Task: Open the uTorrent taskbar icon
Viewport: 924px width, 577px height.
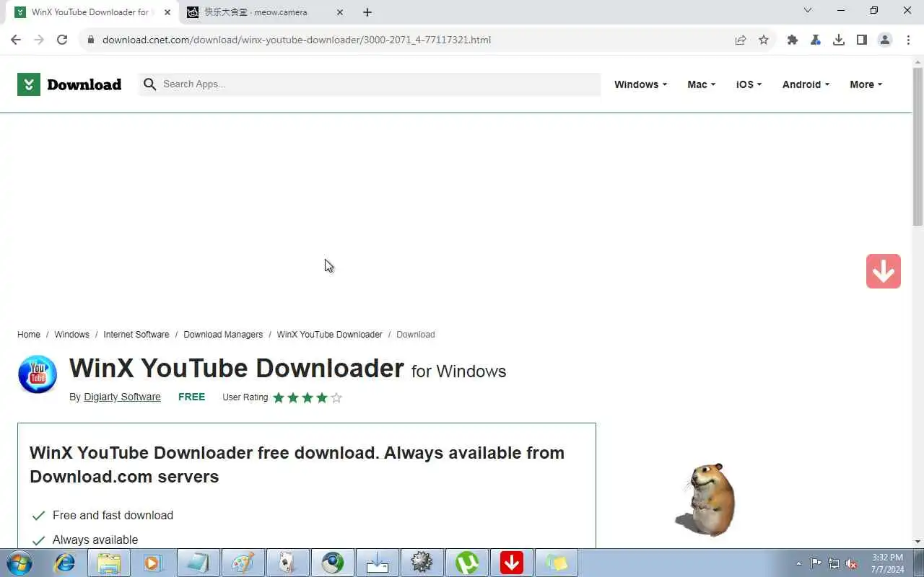Action: click(467, 563)
